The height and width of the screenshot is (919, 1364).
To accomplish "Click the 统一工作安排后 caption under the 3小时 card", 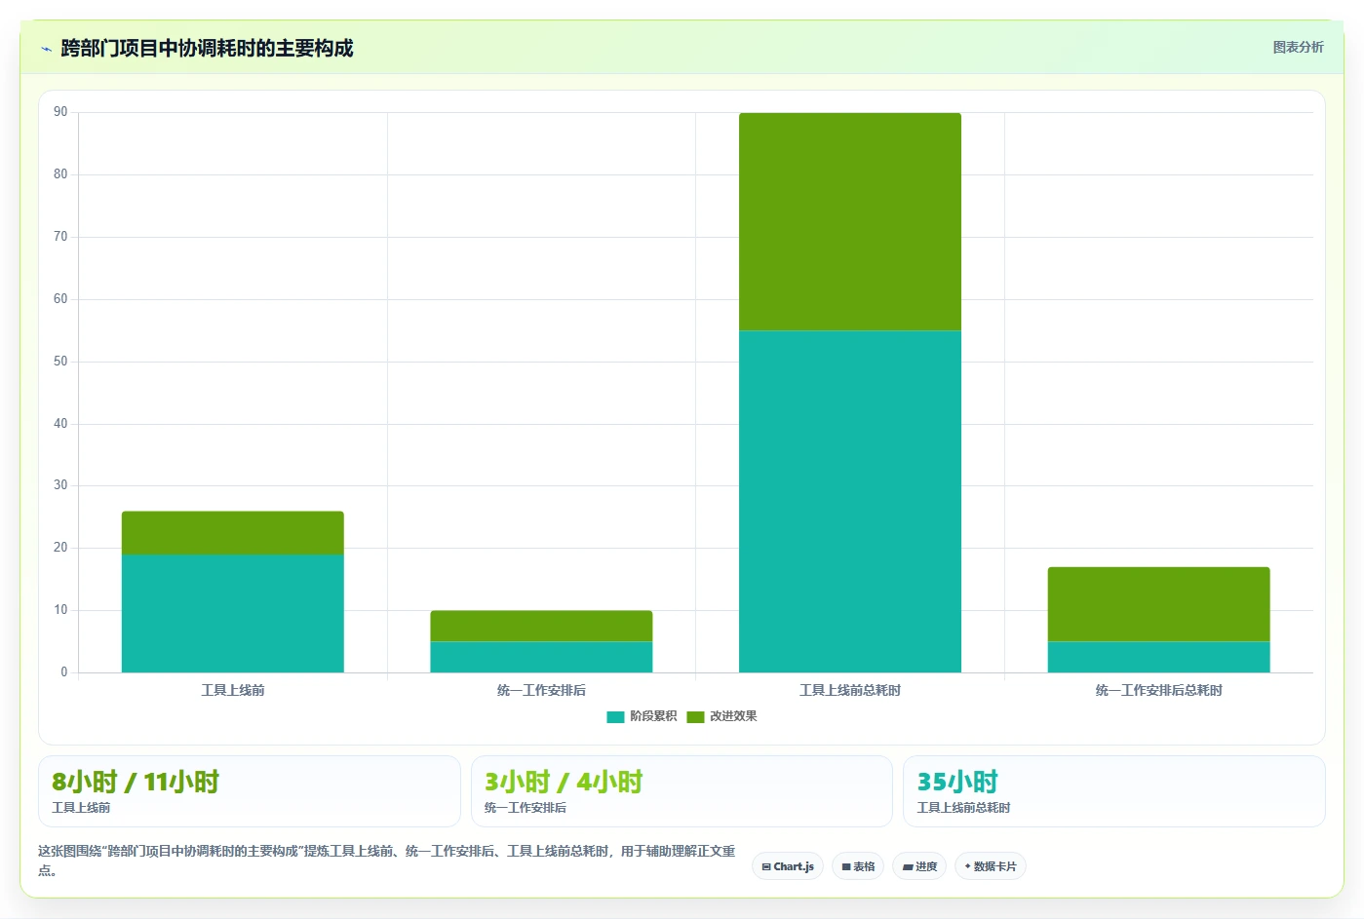I will [x=526, y=808].
